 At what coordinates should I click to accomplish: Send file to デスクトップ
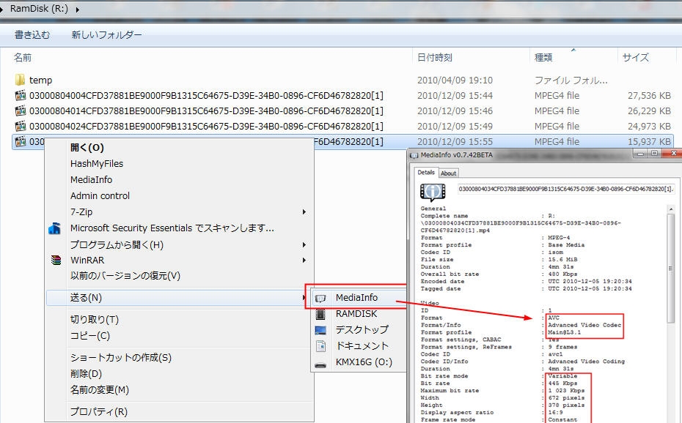pyautogui.click(x=362, y=330)
